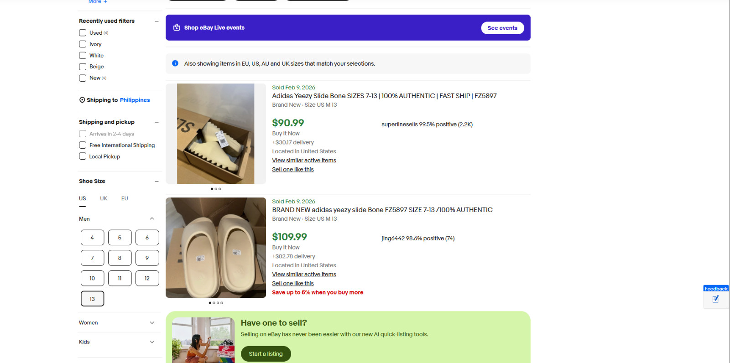Switch to UK shoe sizes tab
This screenshot has width=730, height=363.
(x=104, y=198)
